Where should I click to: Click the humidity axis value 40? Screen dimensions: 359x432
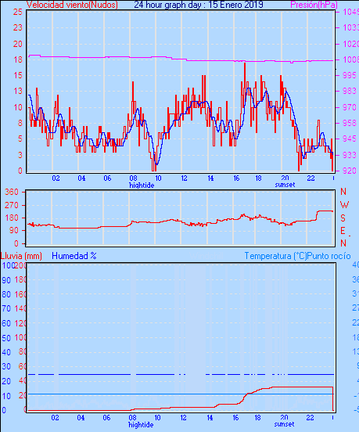tap(6, 352)
